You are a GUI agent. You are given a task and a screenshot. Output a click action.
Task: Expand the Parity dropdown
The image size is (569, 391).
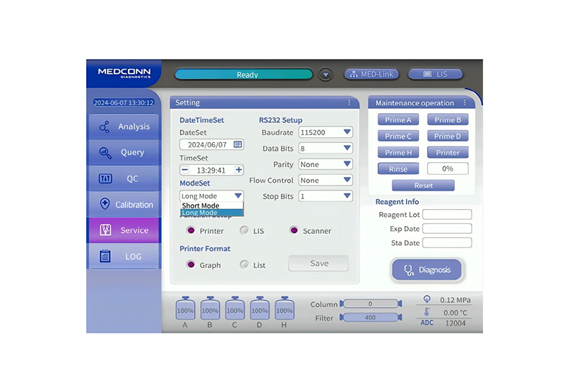tap(326, 164)
